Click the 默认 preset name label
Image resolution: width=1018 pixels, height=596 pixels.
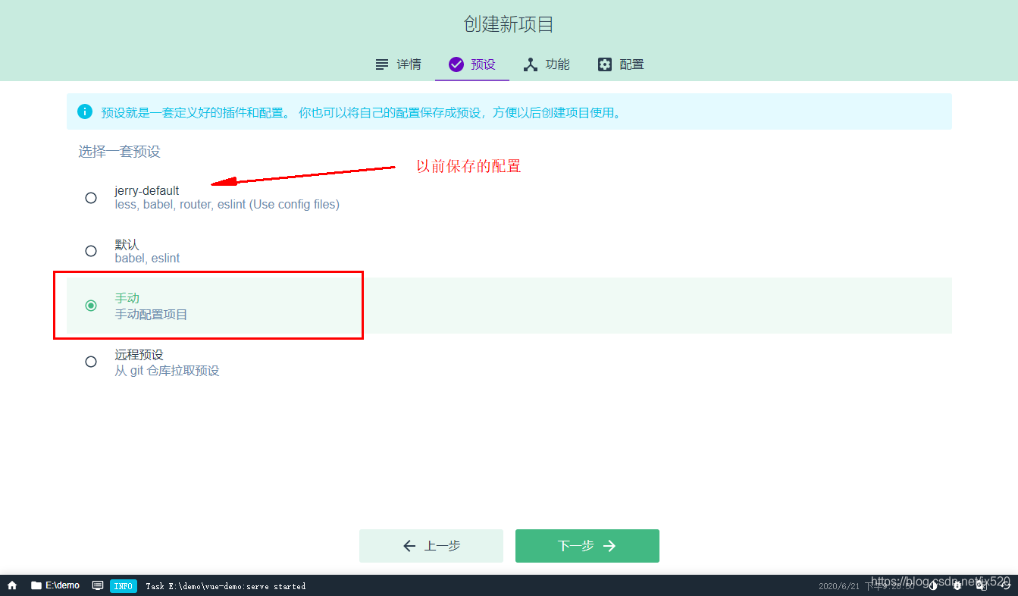pyautogui.click(x=127, y=245)
